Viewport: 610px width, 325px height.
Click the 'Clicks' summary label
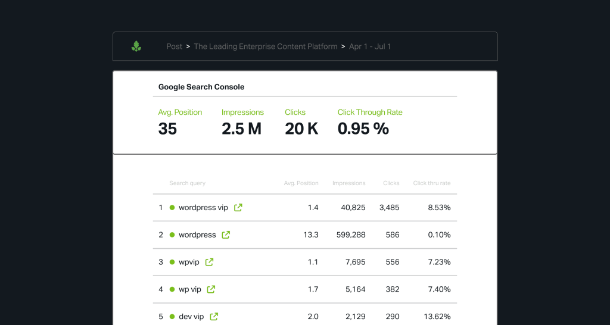pos(295,112)
